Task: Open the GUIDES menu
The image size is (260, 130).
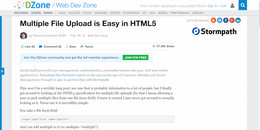Action: [x=36, y=13]
